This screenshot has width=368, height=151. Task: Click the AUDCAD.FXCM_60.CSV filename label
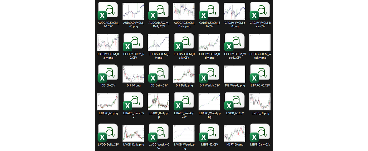[x=108, y=25]
